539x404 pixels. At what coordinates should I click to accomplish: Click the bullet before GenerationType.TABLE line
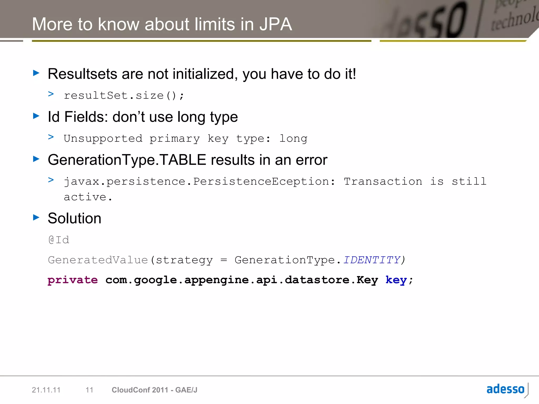(36, 159)
